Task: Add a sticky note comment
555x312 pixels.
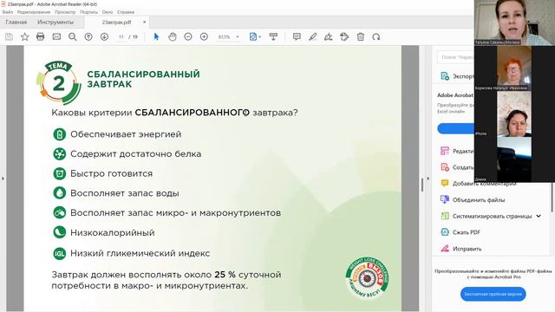Action: point(297,36)
